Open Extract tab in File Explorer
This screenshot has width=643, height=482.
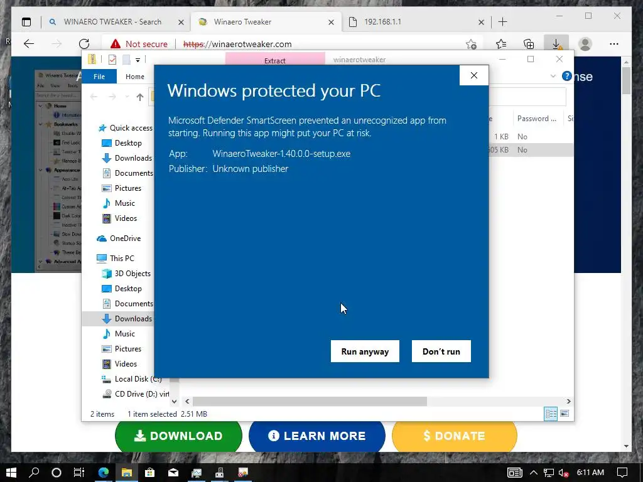[x=275, y=60]
